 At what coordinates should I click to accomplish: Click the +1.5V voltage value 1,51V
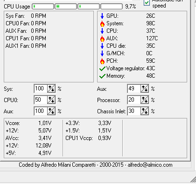105,131
